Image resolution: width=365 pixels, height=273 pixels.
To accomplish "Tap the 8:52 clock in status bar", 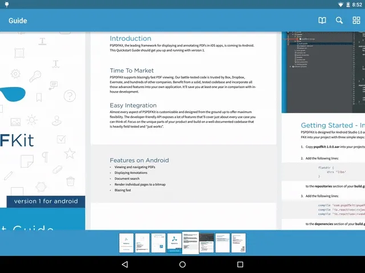I will coord(357,5).
